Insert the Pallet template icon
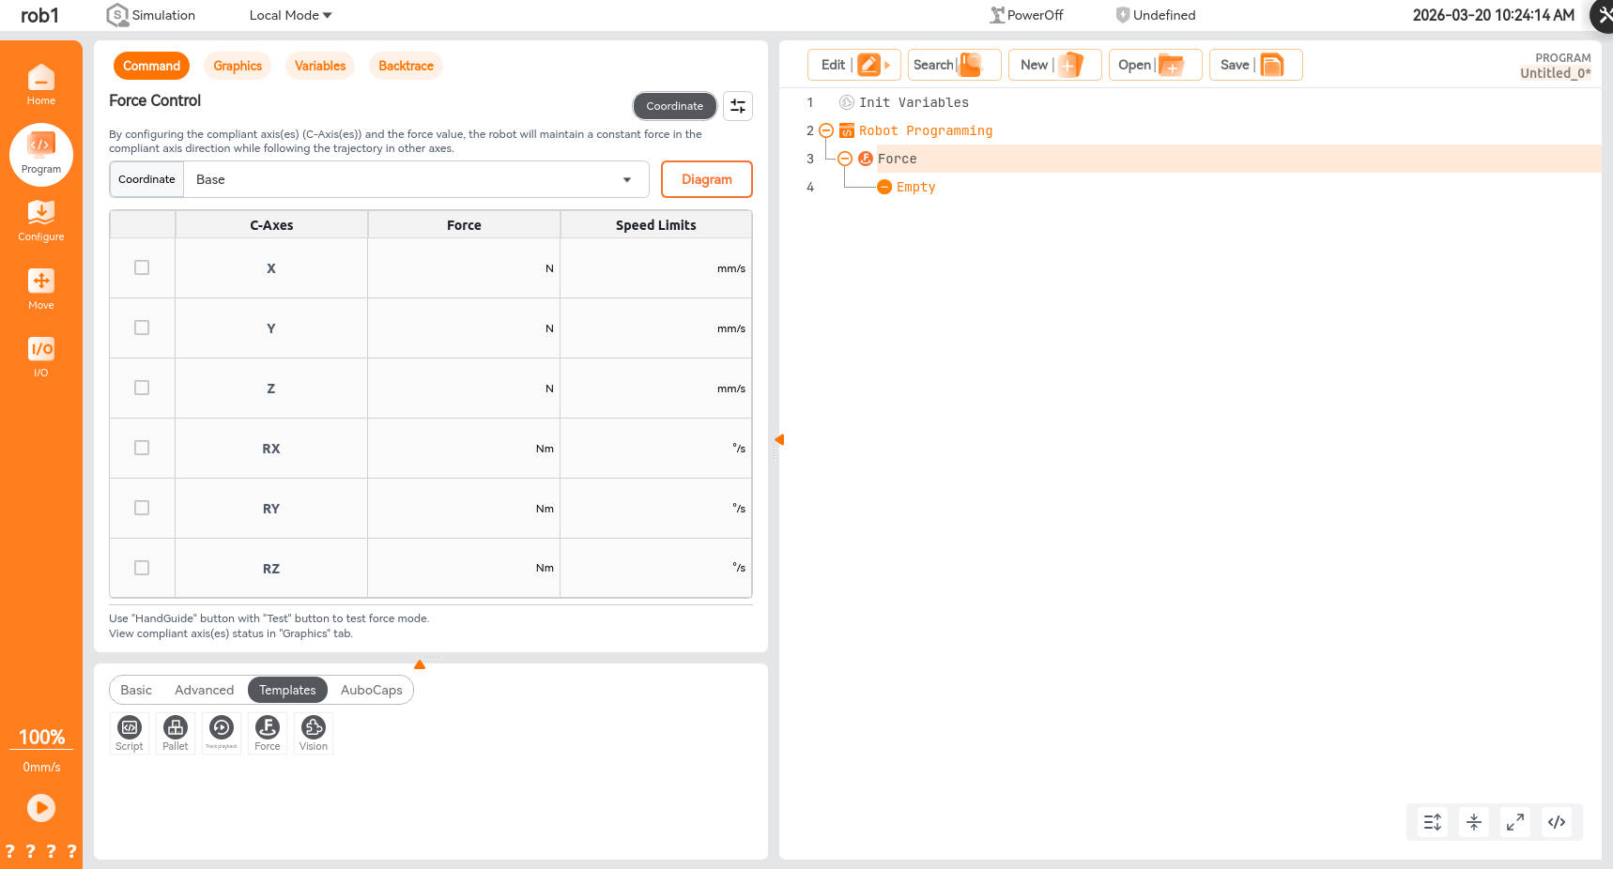The height and width of the screenshot is (869, 1613). [176, 733]
